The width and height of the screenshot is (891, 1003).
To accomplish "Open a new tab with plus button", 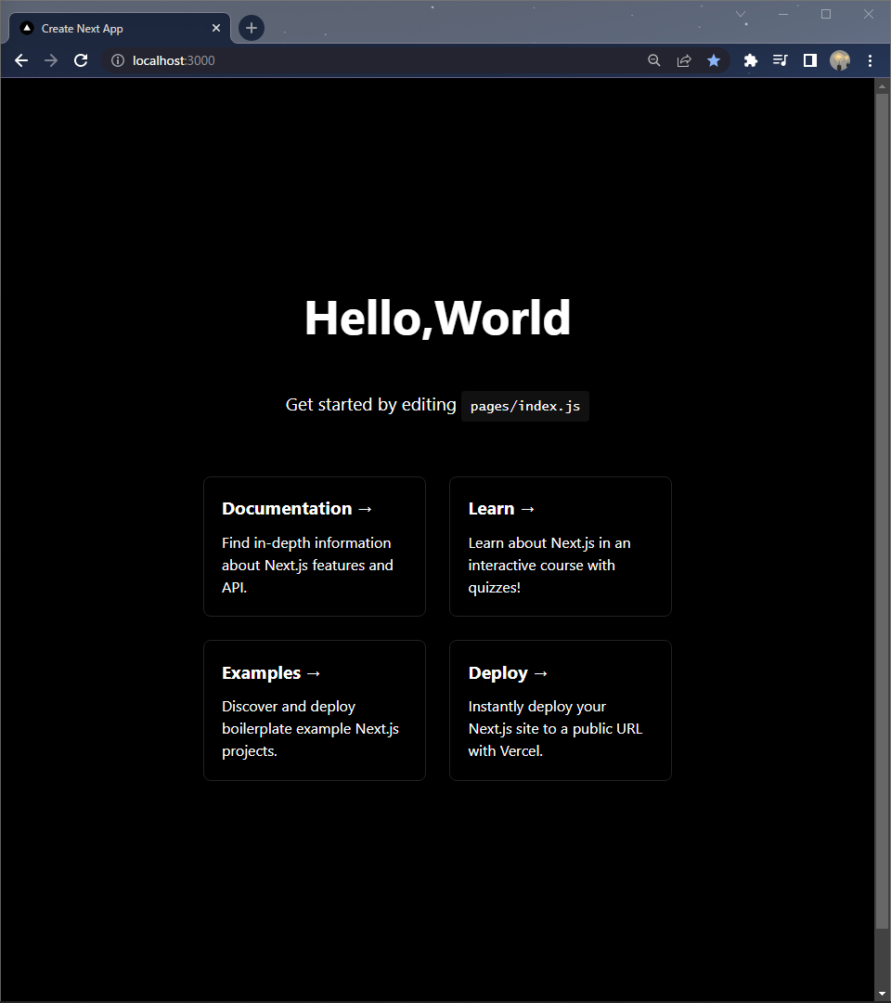I will click(x=252, y=28).
